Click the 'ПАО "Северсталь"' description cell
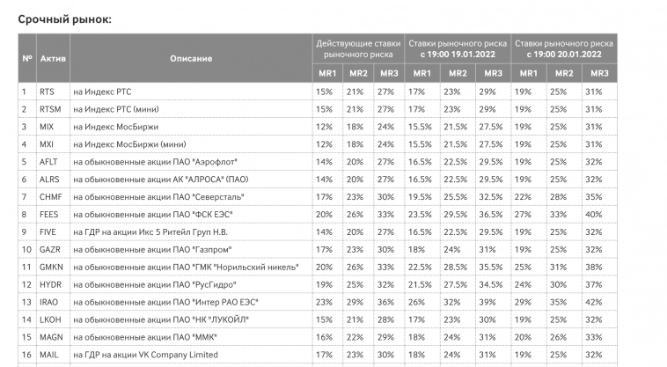667x367 pixels. click(x=158, y=197)
